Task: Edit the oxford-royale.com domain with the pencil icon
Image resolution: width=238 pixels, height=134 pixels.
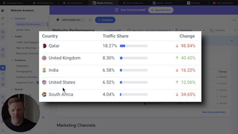Action: point(83,20)
